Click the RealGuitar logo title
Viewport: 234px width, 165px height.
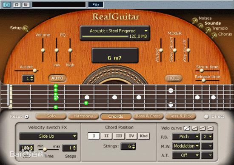click(116, 17)
